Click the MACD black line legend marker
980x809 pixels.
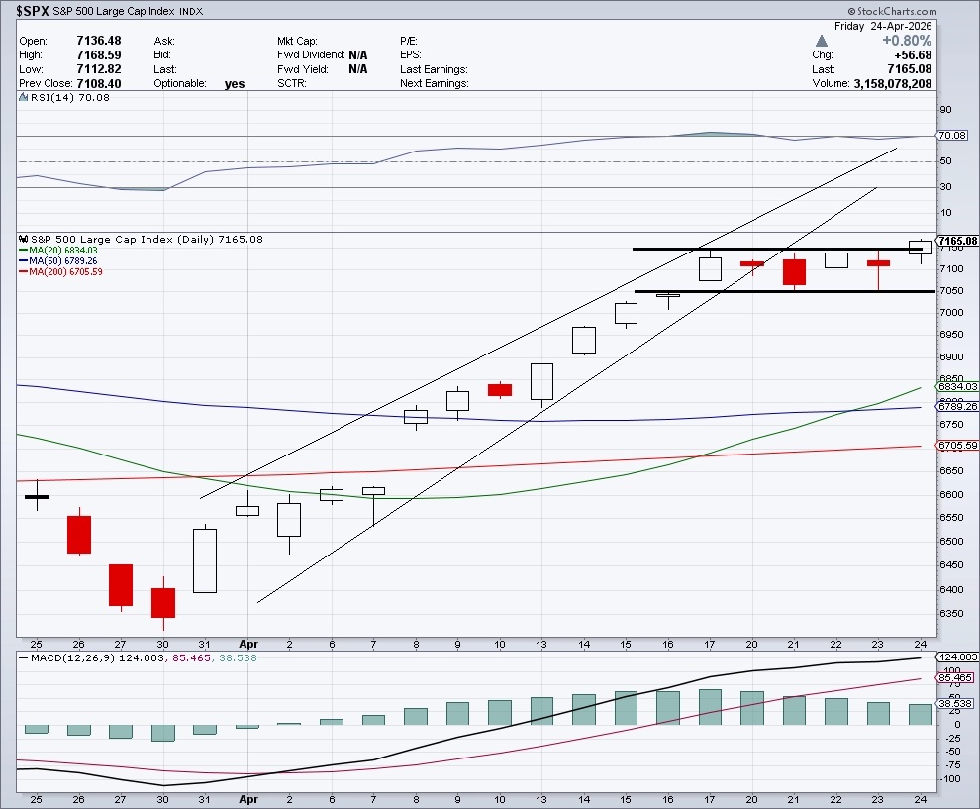pos(24,657)
